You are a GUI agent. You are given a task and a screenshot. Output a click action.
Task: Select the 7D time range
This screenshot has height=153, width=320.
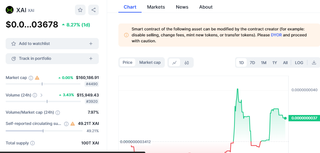(x=252, y=63)
